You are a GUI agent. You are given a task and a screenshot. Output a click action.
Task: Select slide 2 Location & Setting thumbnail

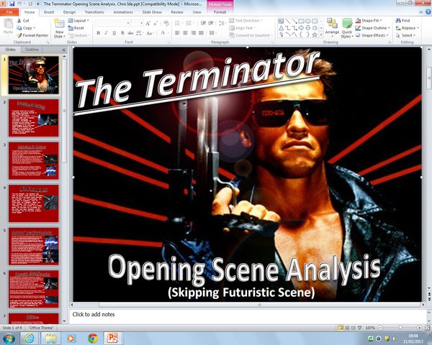click(34, 118)
